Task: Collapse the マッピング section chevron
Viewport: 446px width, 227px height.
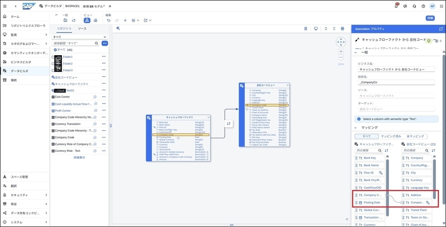Action: coord(355,128)
